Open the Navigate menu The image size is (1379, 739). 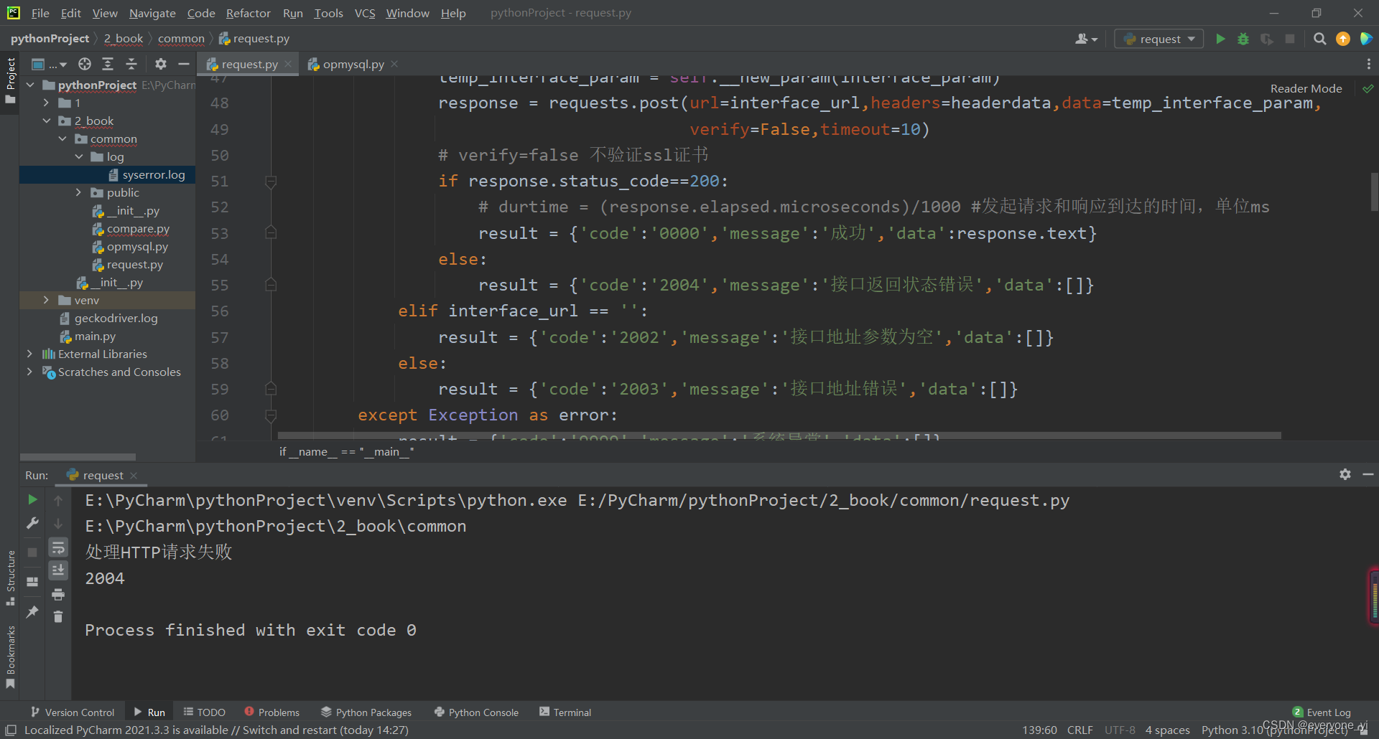click(x=152, y=13)
